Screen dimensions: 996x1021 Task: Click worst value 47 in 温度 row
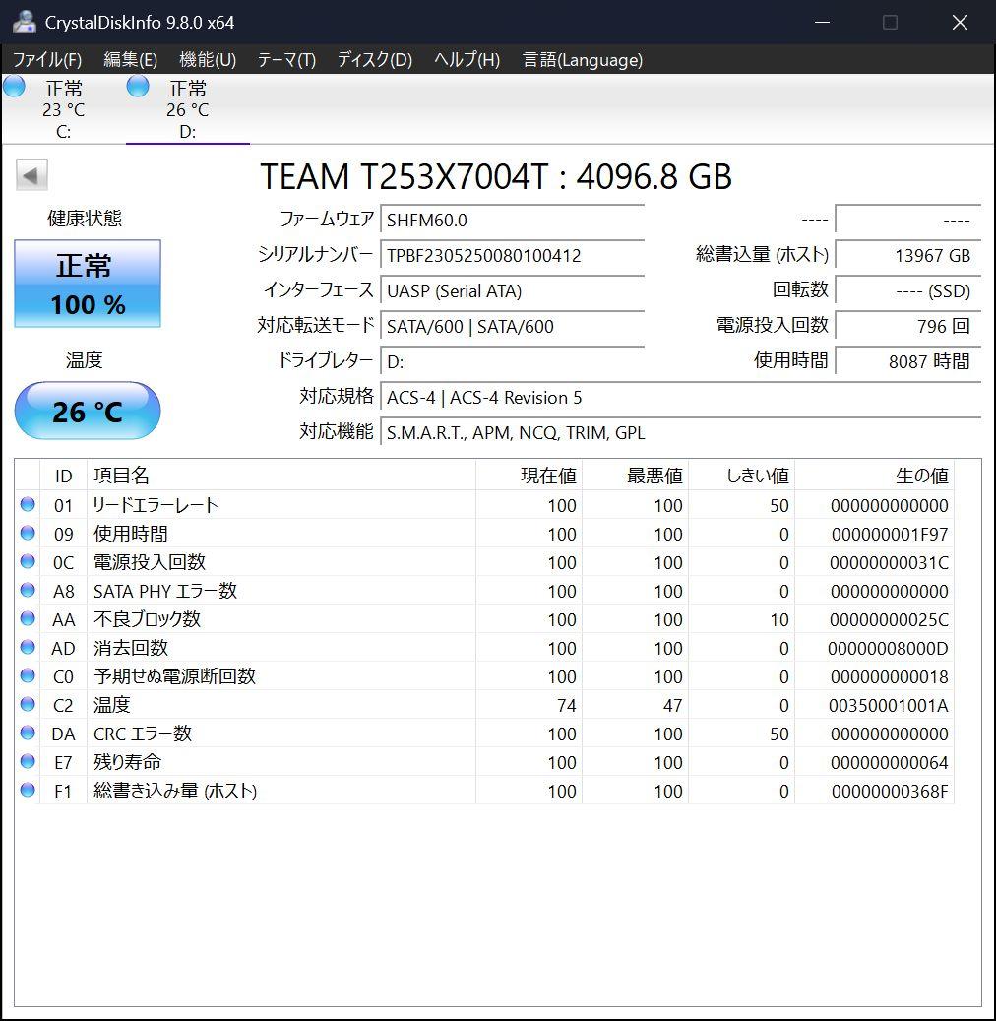point(672,705)
